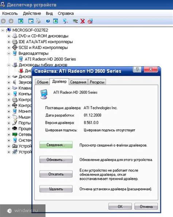Click the disable device icon in the toolbar
Viewport: 173px width, 217px height.
tap(90, 21)
